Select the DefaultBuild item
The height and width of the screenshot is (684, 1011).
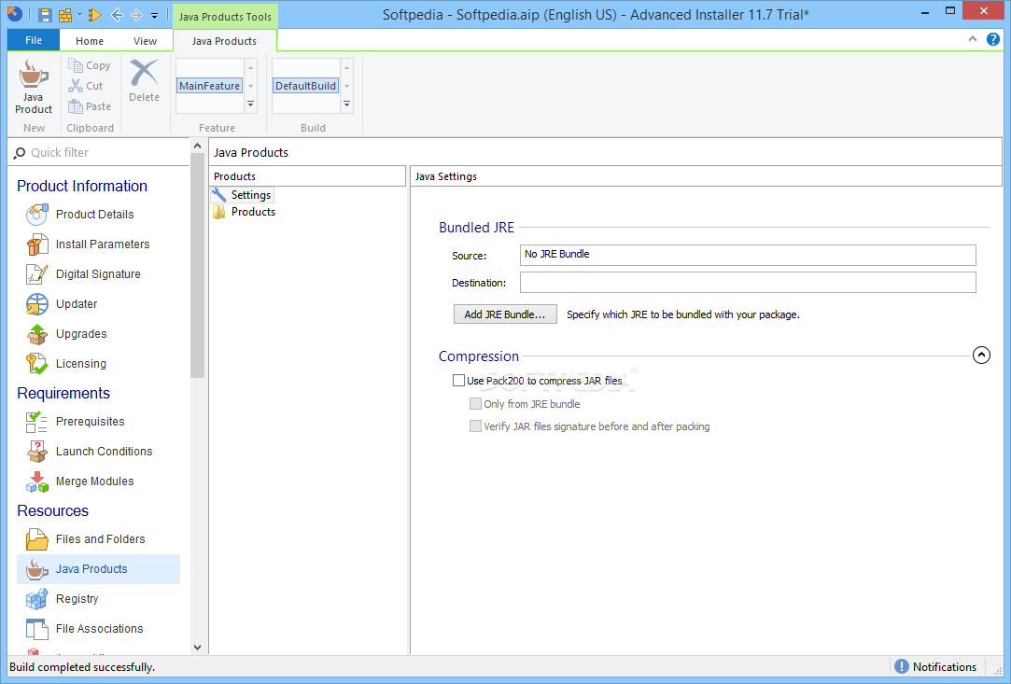pos(305,86)
